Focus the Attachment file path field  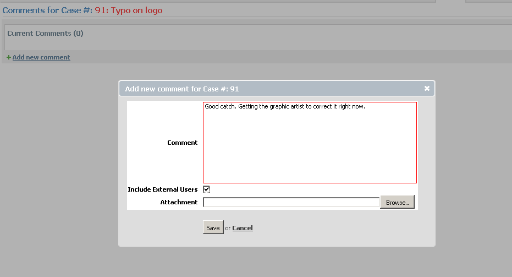(291, 202)
